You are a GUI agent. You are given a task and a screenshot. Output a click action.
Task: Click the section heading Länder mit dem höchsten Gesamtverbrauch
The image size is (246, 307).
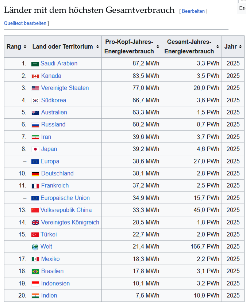pyautogui.click(x=89, y=10)
